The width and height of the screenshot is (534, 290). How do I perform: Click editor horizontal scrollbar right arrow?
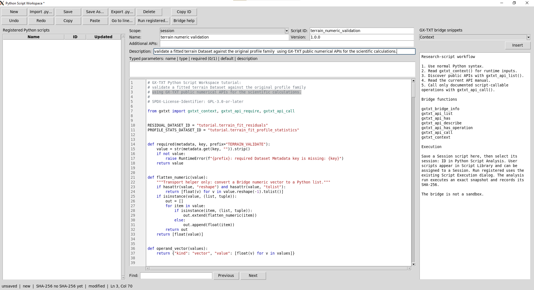[x=409, y=269]
